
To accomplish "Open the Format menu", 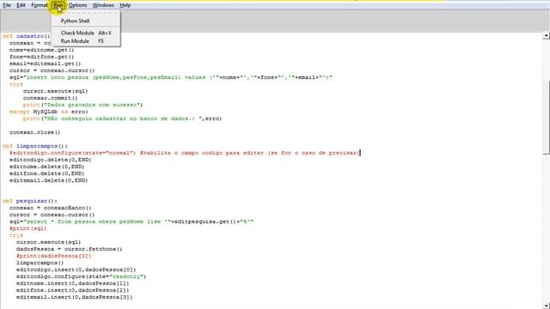I will [40, 5].
